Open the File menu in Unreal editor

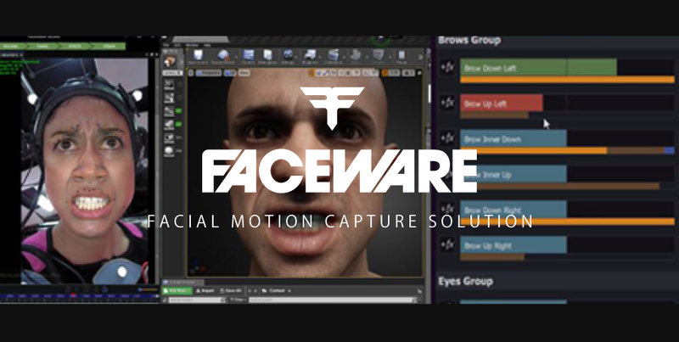pos(165,45)
